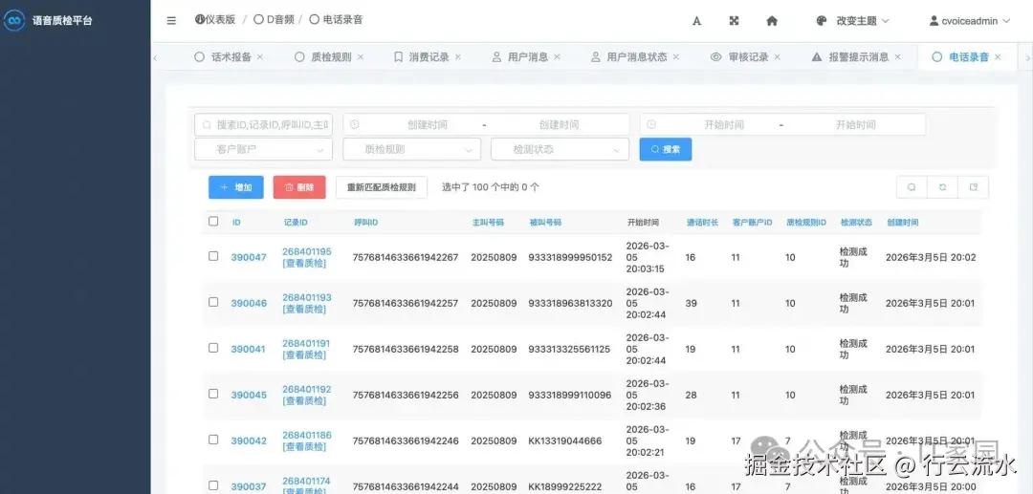Click the table search magnifier icon button
This screenshot has height=494, width=1033.
pos(912,187)
